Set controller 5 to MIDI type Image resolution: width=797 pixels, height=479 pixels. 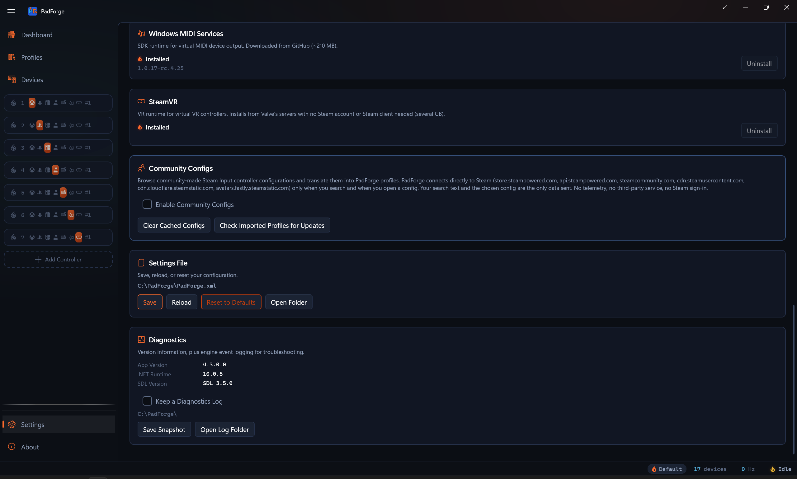pos(71,192)
